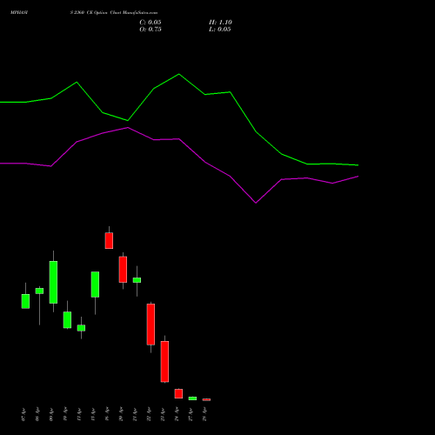Select the 21 Apr date label
The width and height of the screenshot is (435, 435).
135,414
